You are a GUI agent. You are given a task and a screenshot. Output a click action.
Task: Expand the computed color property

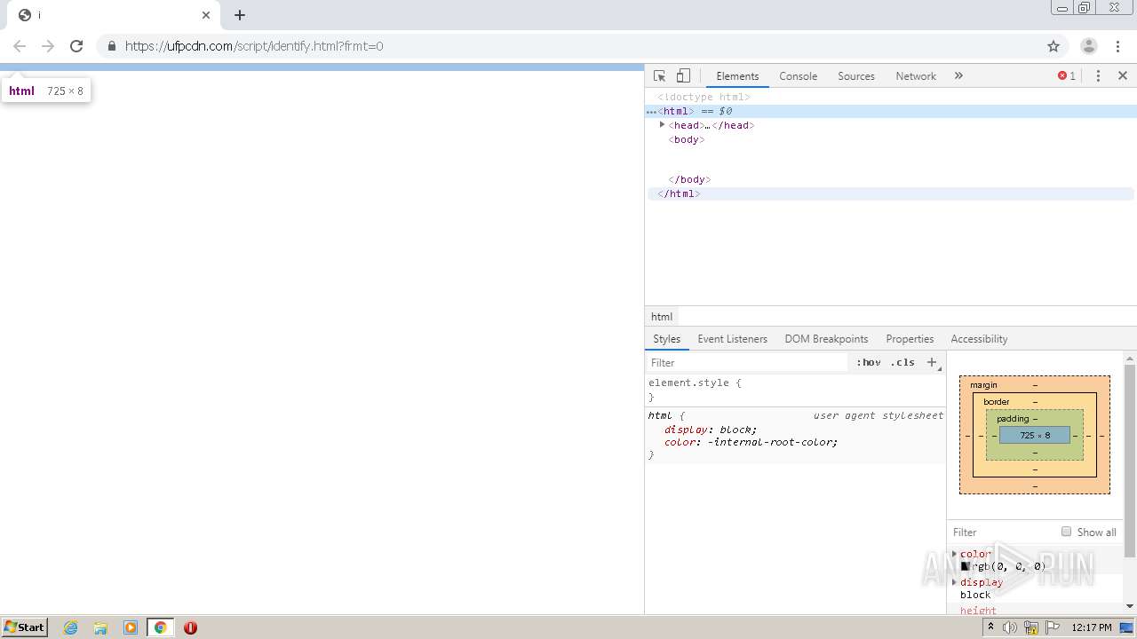955,554
